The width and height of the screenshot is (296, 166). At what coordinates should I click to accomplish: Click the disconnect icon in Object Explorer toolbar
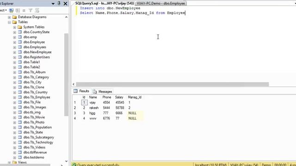18,10
